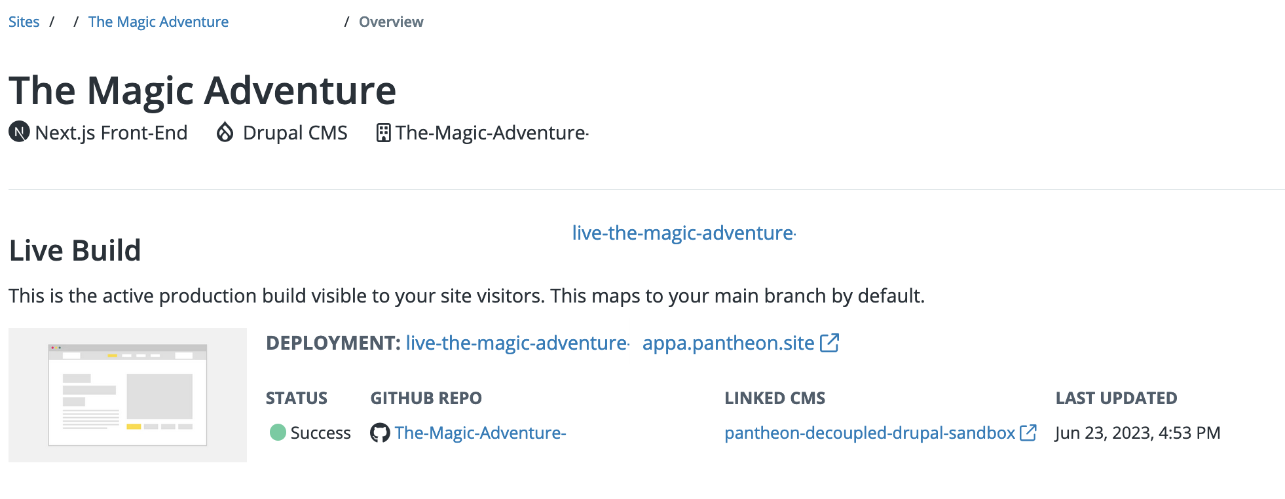Open The-Magic-Adventure GitHub repo link
The height and width of the screenshot is (499, 1285).
click(480, 433)
